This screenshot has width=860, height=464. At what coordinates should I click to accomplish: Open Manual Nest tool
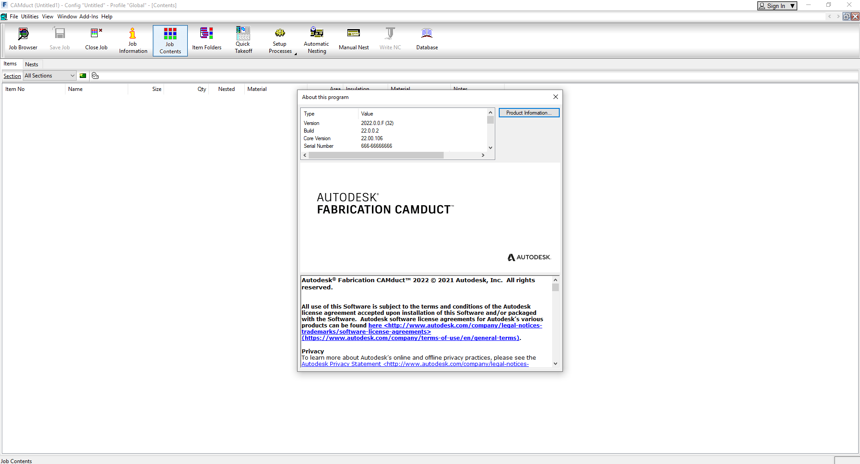click(354, 39)
